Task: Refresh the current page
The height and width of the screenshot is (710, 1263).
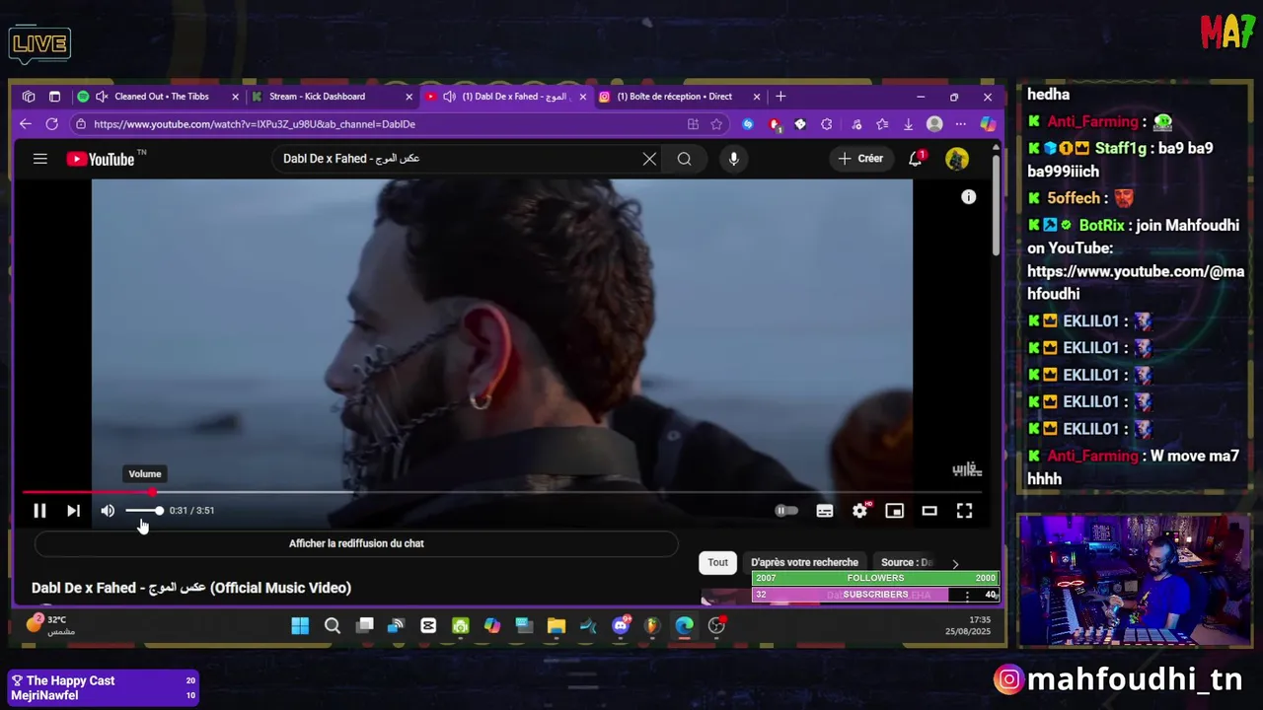Action: click(x=52, y=124)
